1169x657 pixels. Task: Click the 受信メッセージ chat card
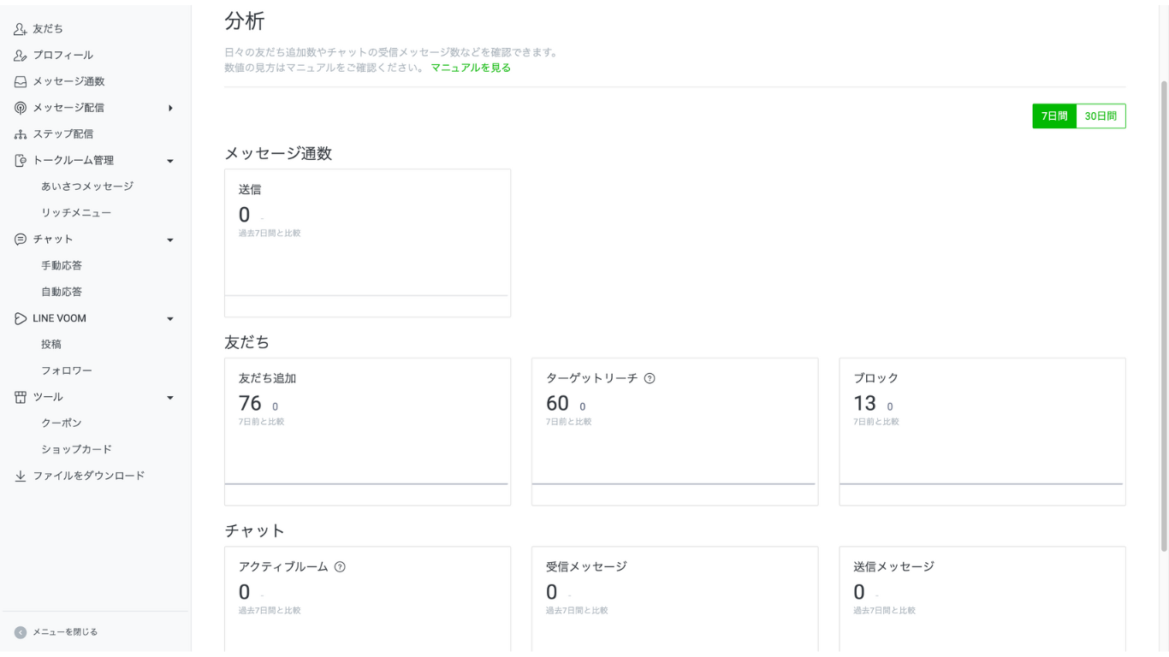[674, 600]
